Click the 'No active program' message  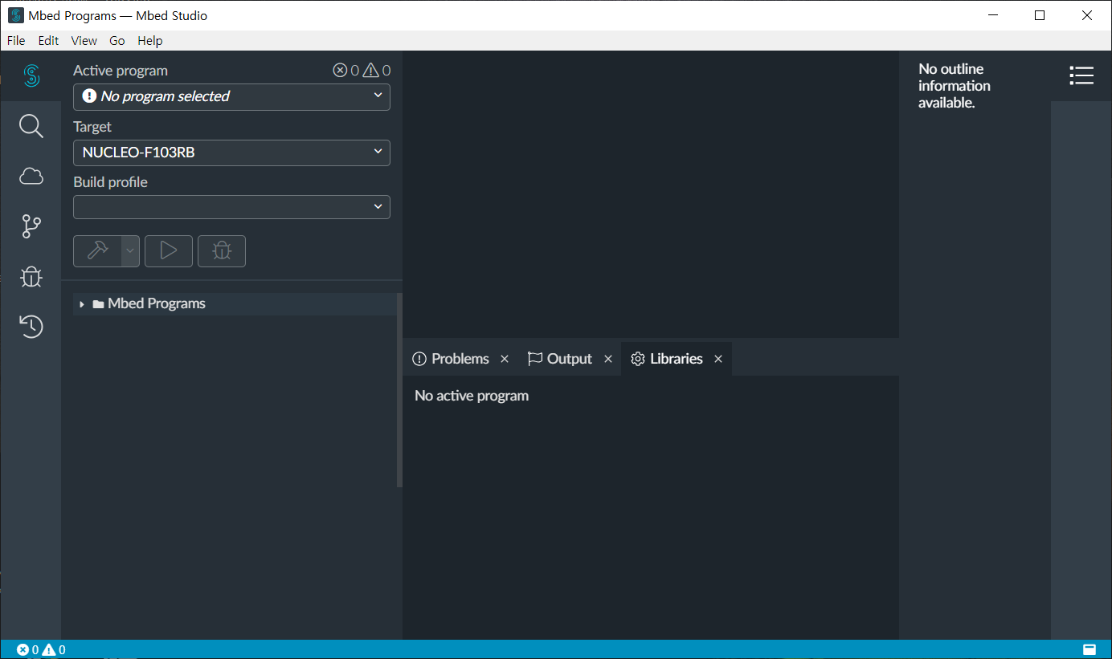coord(472,396)
